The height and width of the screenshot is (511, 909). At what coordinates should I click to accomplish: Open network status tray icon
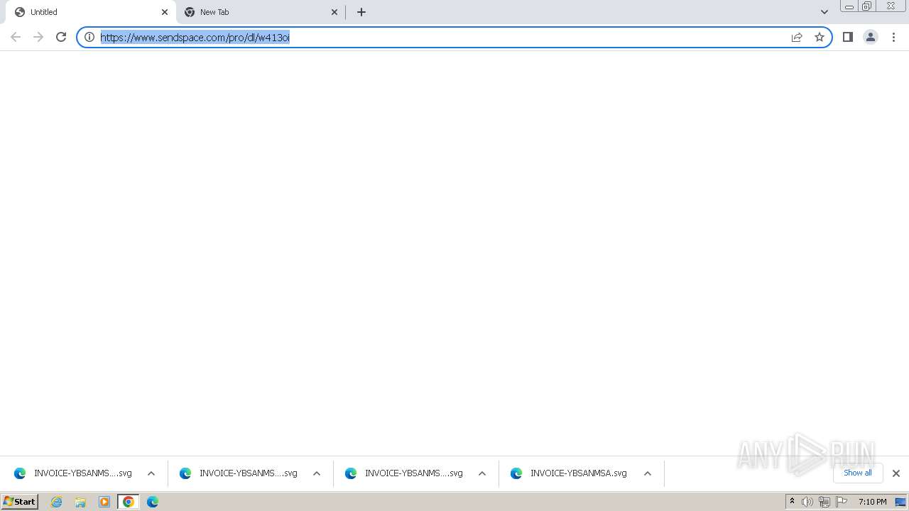(824, 502)
